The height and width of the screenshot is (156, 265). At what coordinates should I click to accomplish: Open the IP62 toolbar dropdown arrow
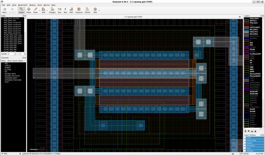[99, 11]
